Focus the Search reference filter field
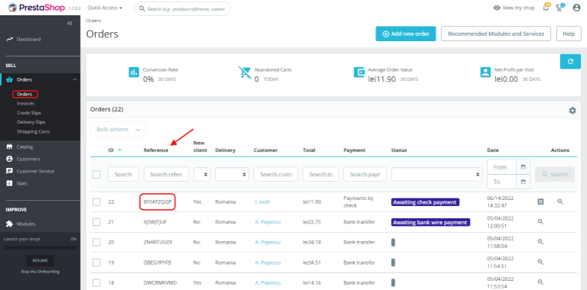The height and width of the screenshot is (290, 587). (x=166, y=174)
